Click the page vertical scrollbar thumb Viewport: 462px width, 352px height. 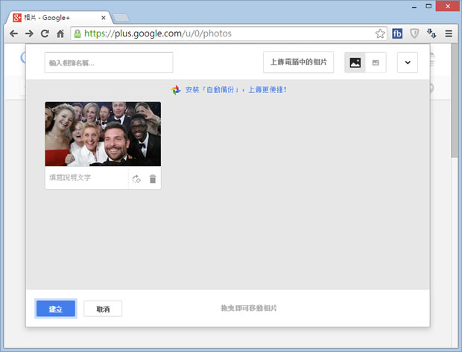pyautogui.click(x=455, y=100)
